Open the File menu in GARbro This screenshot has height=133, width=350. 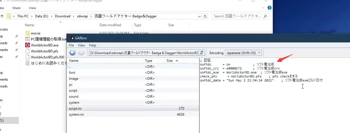click(x=71, y=45)
